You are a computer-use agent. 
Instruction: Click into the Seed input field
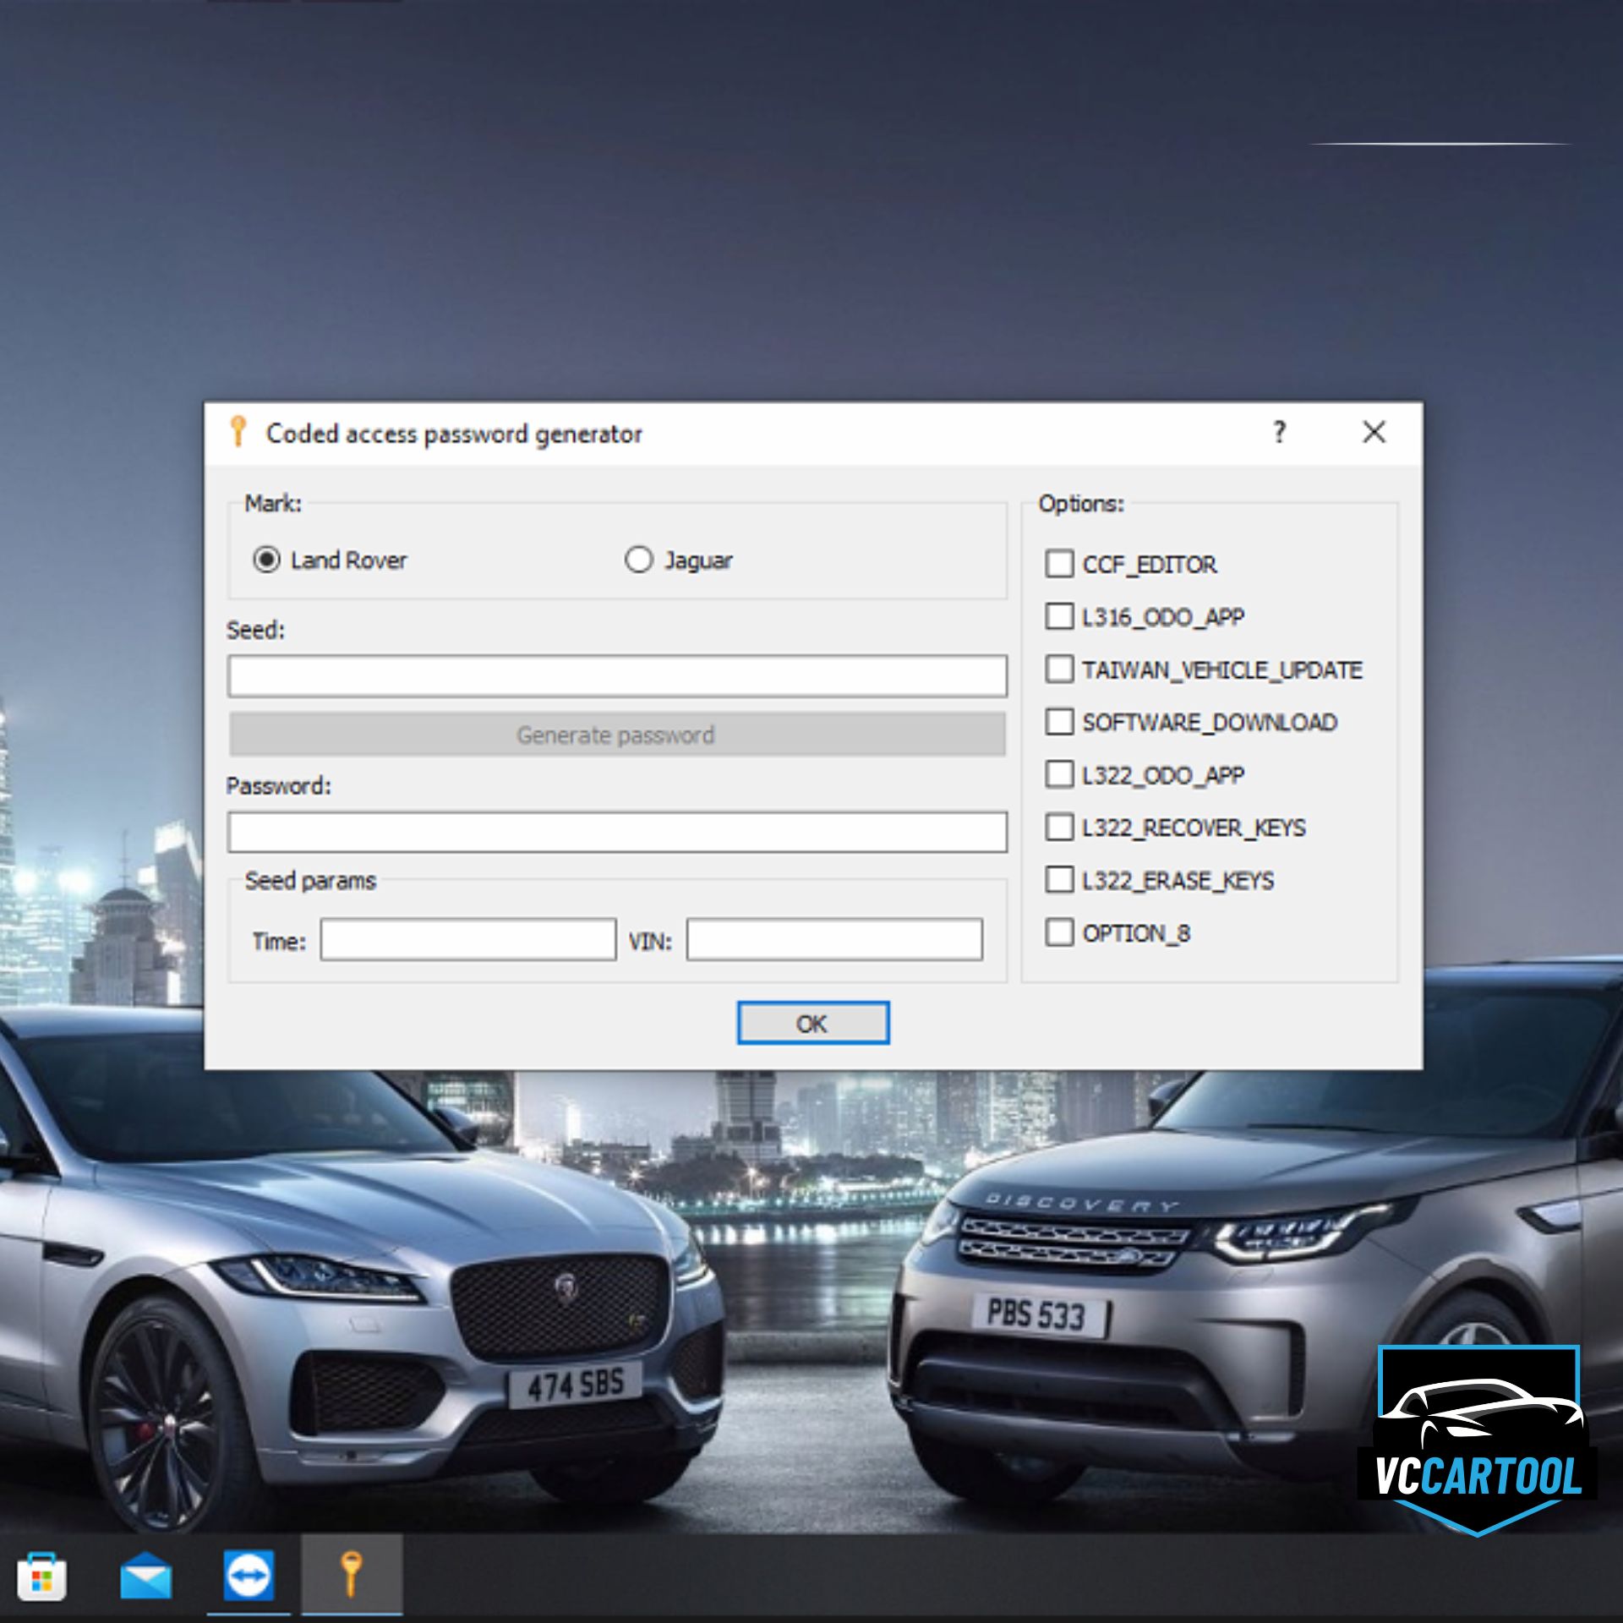coord(617,676)
